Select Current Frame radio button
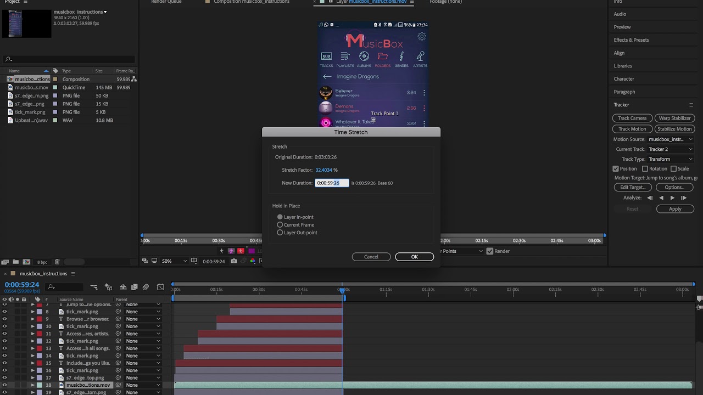The height and width of the screenshot is (395, 703). (x=280, y=225)
